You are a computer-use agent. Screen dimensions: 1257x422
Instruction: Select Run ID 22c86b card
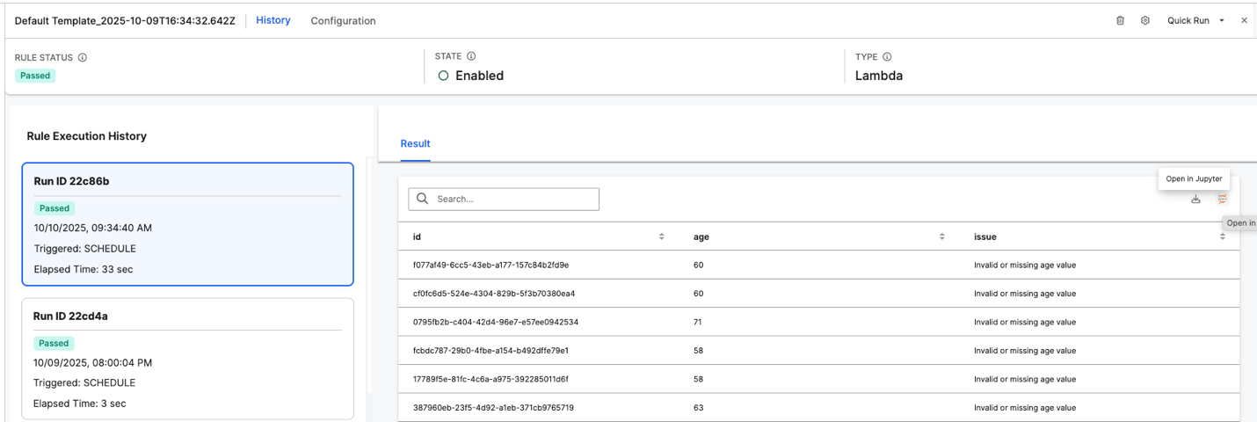click(x=187, y=224)
